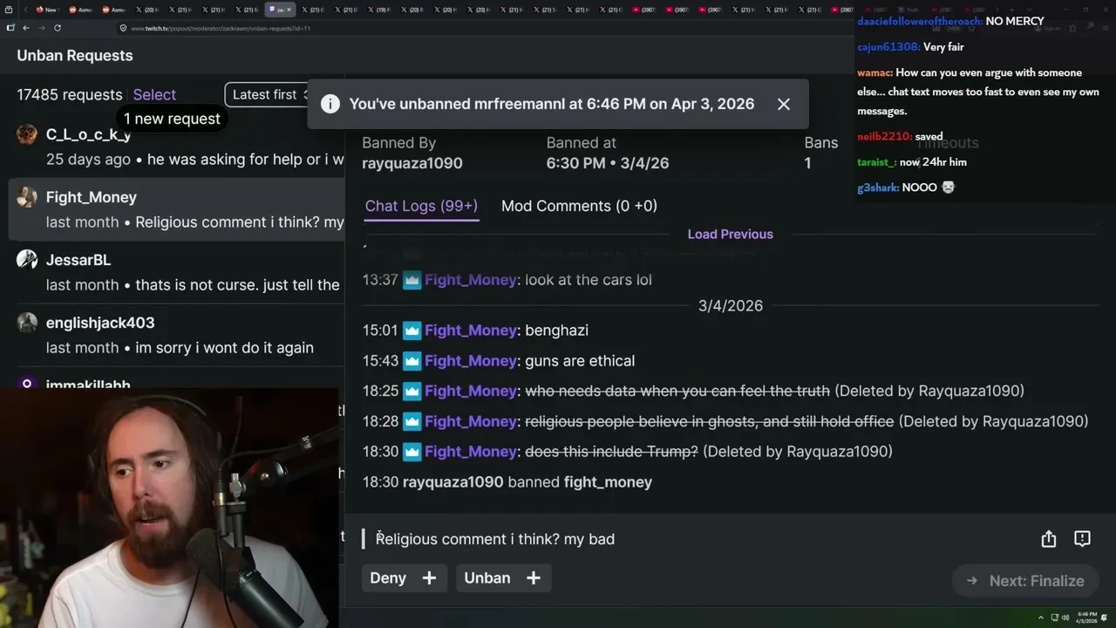Screen dimensions: 1116x628
Task: Click the crown badge on the 13:37 message
Action: [412, 280]
